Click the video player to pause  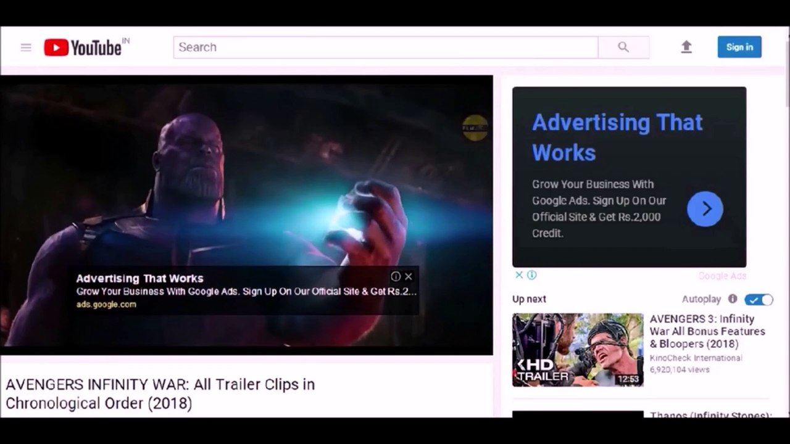pos(246,215)
